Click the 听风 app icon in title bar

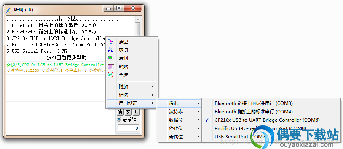click(9, 10)
